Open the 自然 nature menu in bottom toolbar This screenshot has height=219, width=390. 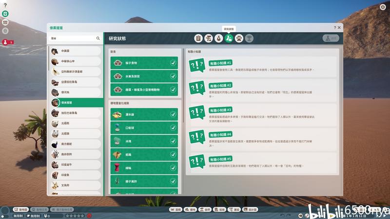205,210
